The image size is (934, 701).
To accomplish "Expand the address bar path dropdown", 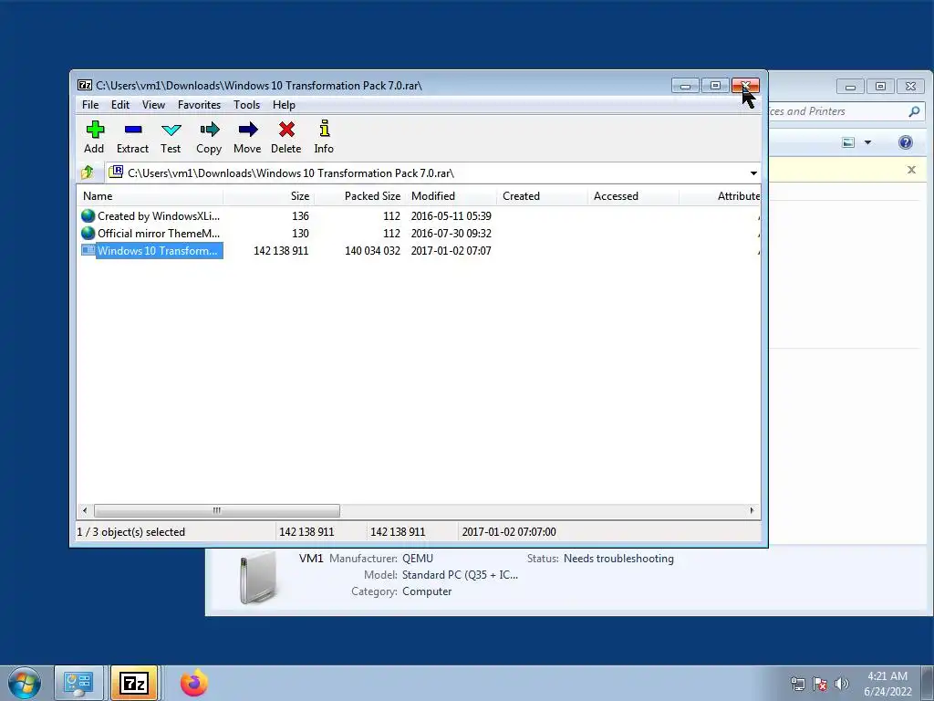I will (x=753, y=173).
